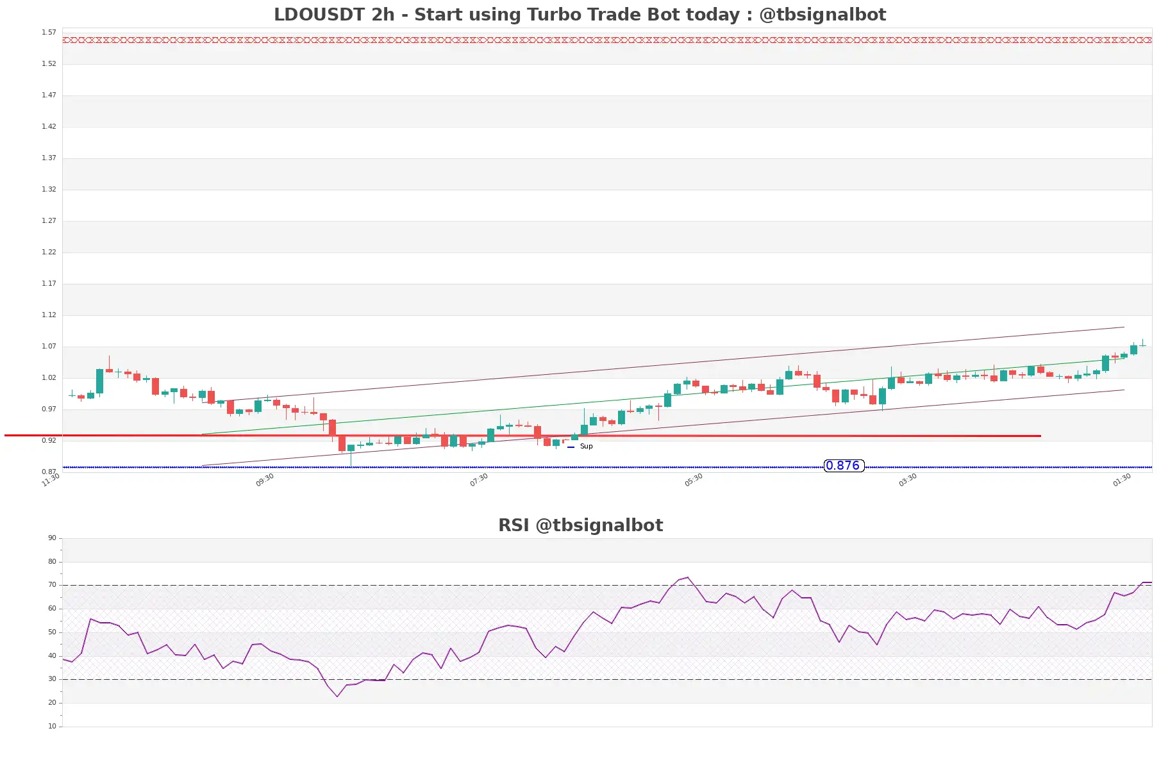
Task: Click the 1.57 price axis label
Action: pos(49,32)
